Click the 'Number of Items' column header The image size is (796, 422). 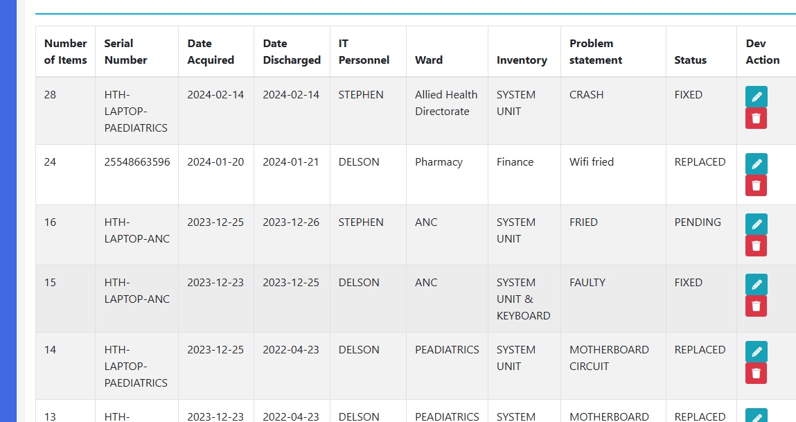pos(66,52)
